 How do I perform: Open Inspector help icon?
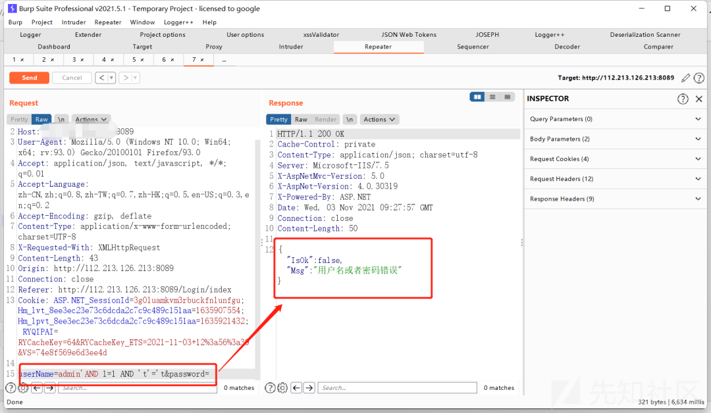click(683, 99)
